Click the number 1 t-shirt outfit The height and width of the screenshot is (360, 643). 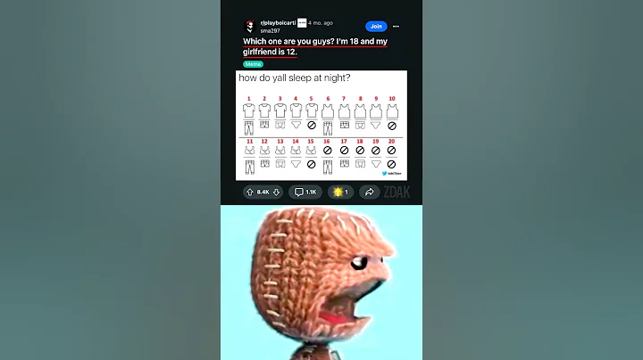click(249, 117)
